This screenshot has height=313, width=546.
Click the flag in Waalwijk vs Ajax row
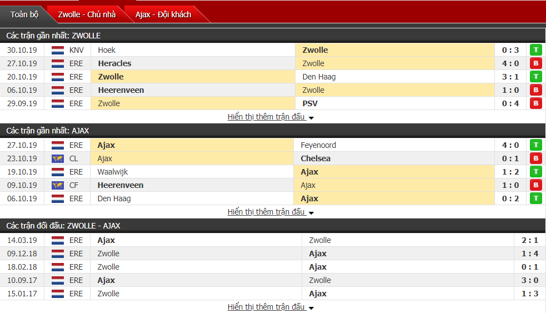[x=58, y=172]
